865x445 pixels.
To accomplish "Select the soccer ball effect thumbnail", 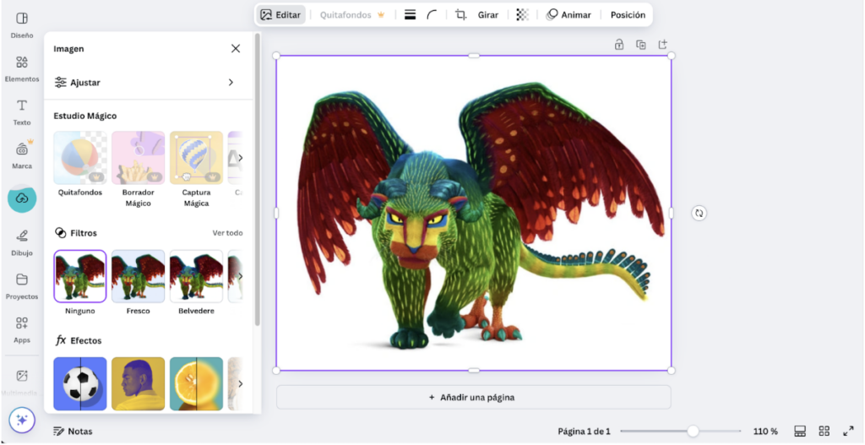I will click(x=80, y=384).
